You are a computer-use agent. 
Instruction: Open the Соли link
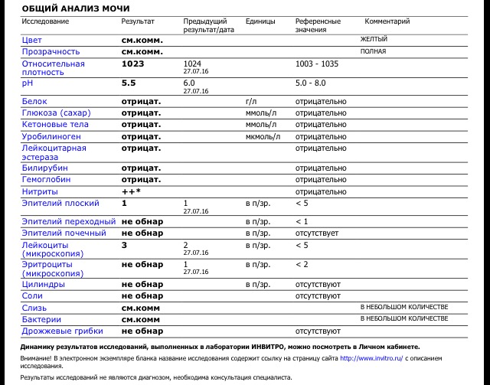point(32,296)
